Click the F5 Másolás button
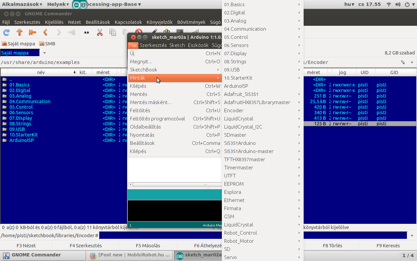Image resolution: width=417 pixels, height=261 pixels. pyautogui.click(x=148, y=246)
